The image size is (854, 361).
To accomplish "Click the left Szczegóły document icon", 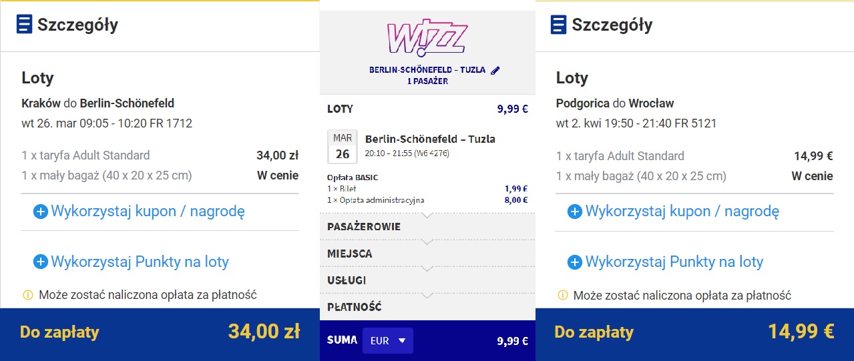I will click(x=24, y=25).
